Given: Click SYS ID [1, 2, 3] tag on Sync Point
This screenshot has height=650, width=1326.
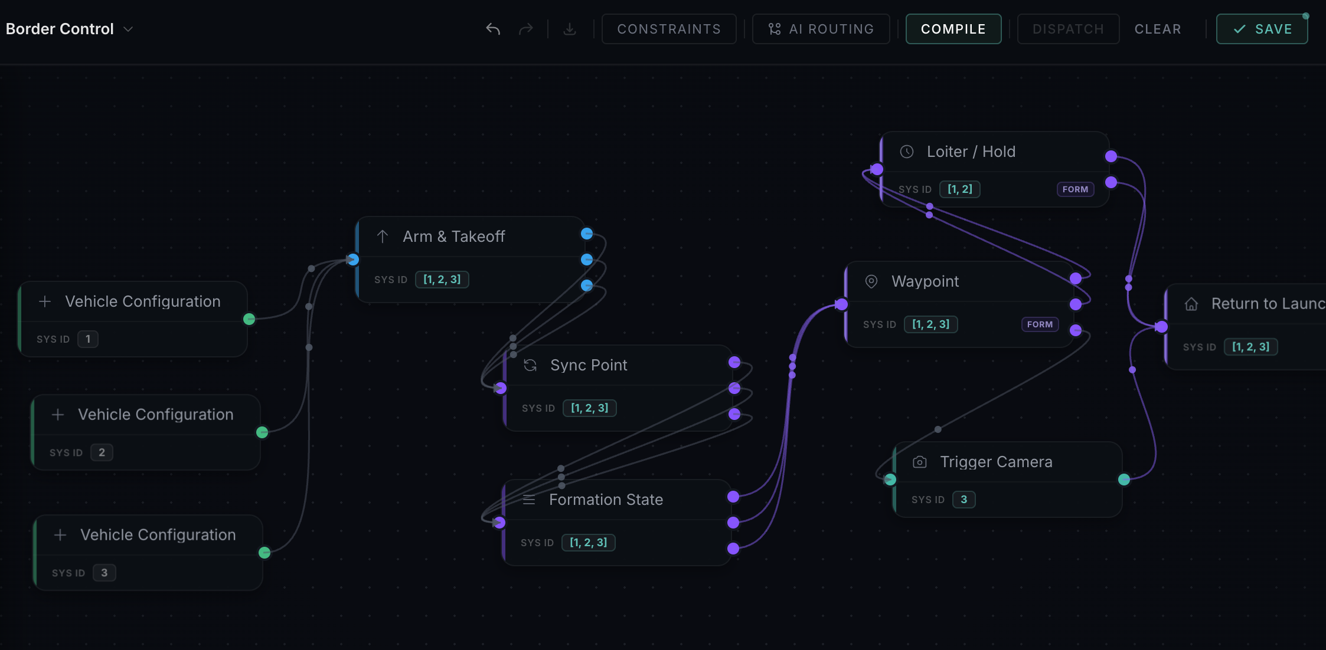Looking at the screenshot, I should (590, 408).
